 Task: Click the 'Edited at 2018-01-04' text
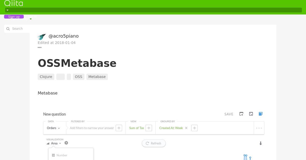[x=57, y=43]
